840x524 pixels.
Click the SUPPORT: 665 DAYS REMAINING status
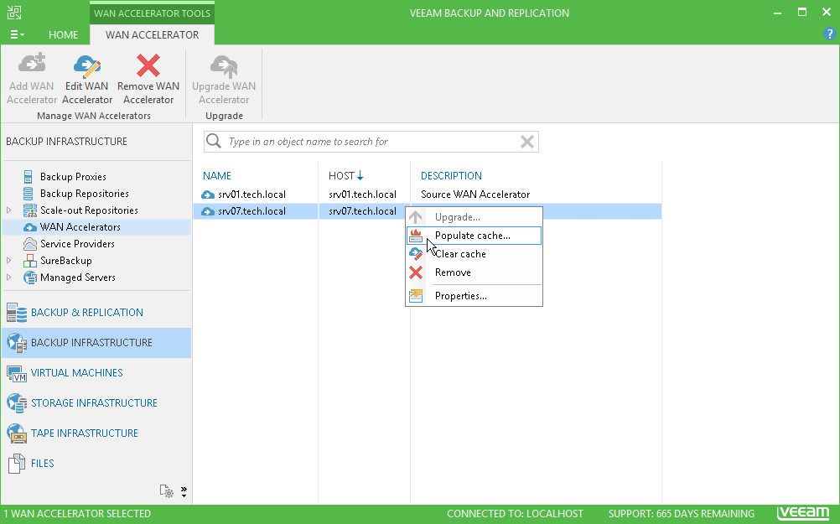tap(682, 514)
